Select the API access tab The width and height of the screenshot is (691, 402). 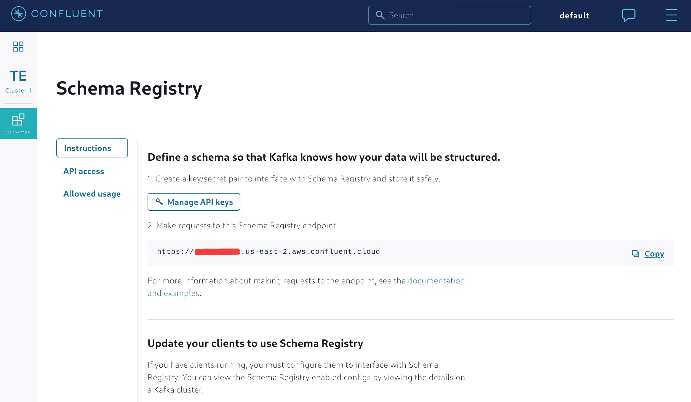(x=84, y=171)
